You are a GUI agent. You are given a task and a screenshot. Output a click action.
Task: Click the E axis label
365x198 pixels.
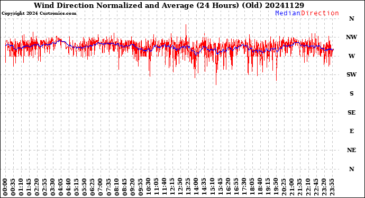click(x=351, y=131)
